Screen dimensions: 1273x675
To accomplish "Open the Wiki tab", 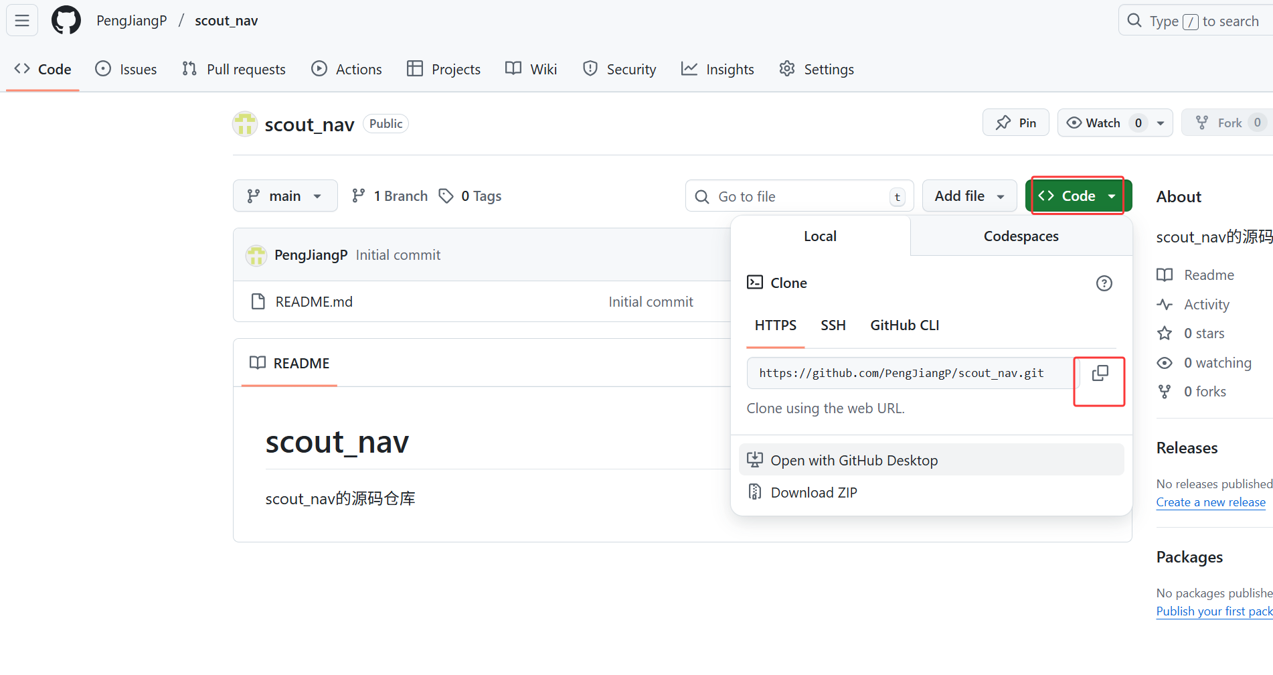I will (531, 69).
